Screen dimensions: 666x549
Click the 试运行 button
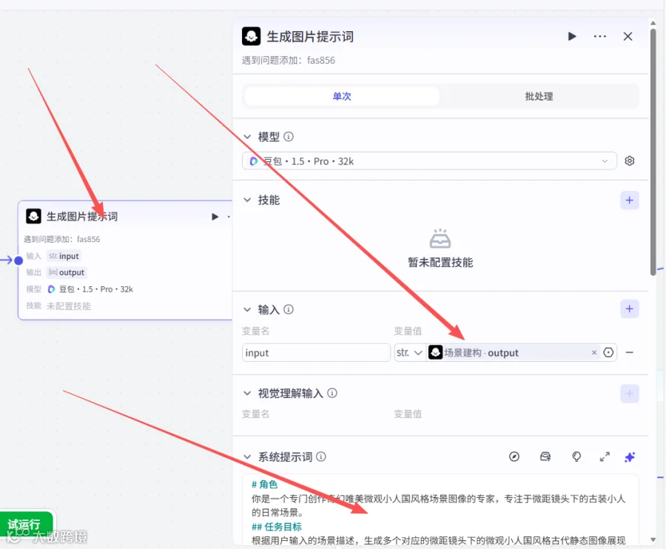point(24,525)
